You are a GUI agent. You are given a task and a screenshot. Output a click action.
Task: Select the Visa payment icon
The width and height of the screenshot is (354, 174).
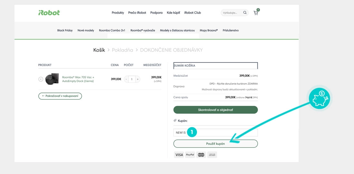coord(179,155)
